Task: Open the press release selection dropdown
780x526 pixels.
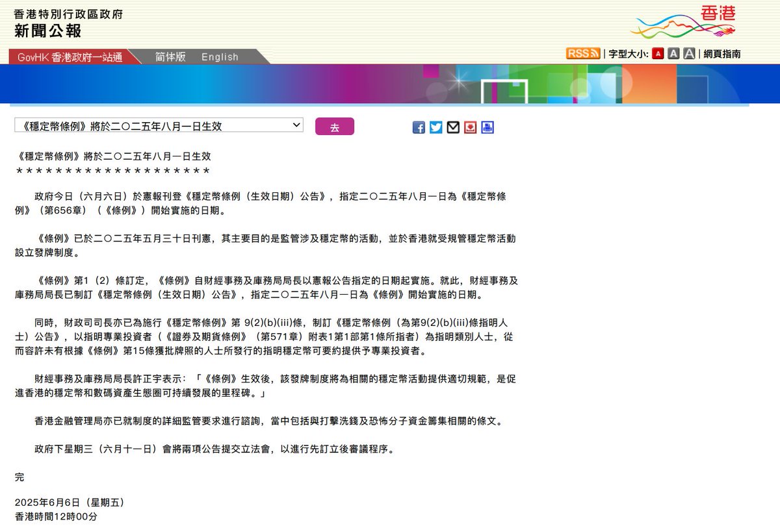Action: (x=159, y=125)
